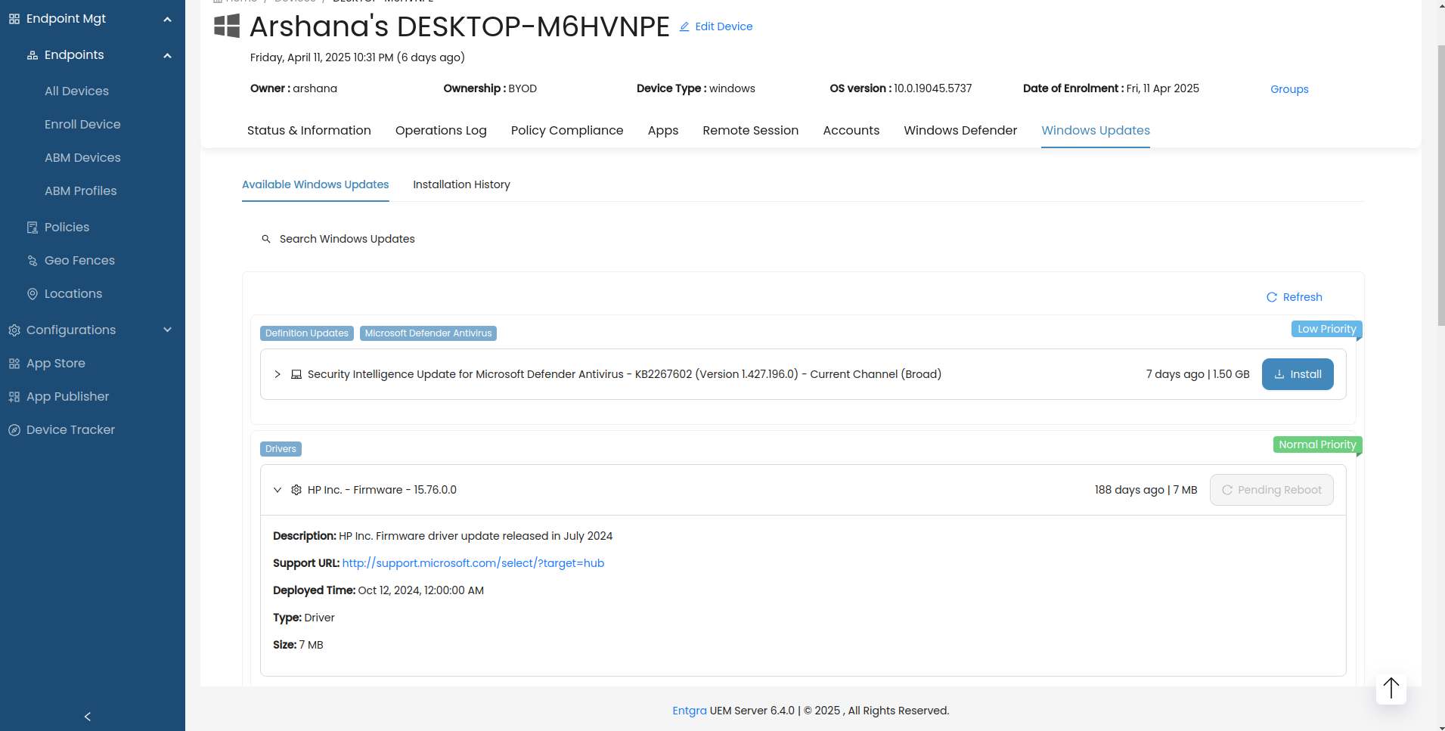Screen dimensions: 1445x731
Task: Click the Drivers tag
Action: [281, 449]
